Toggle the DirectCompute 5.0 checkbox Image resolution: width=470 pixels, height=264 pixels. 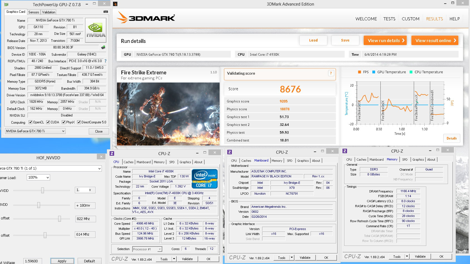[79, 122]
